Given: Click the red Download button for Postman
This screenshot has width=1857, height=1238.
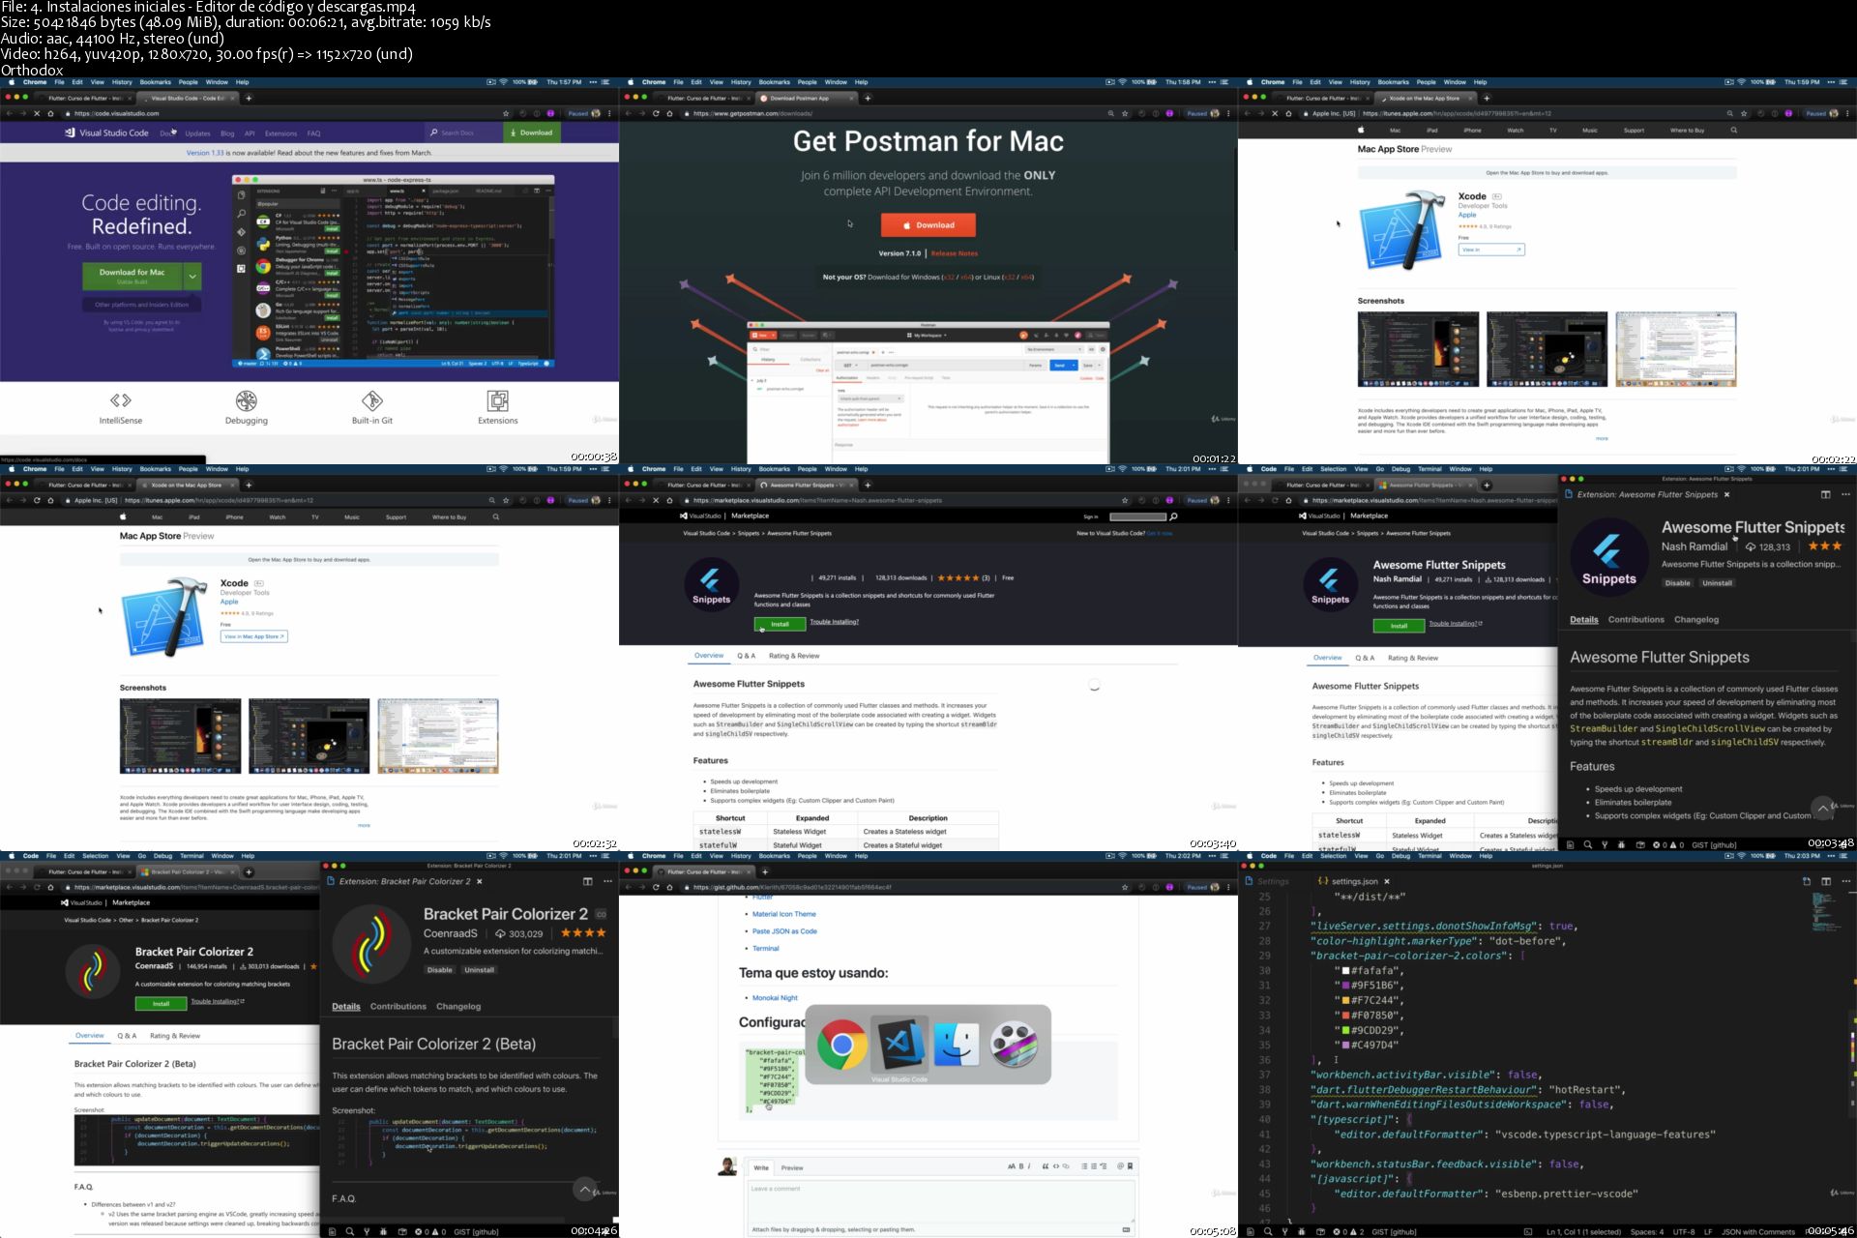Looking at the screenshot, I should tap(928, 224).
